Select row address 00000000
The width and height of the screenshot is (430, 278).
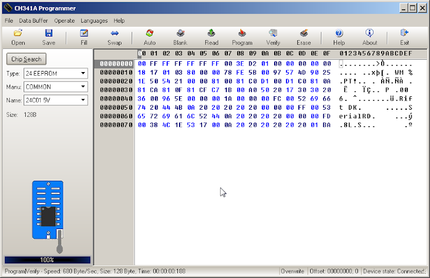point(116,63)
